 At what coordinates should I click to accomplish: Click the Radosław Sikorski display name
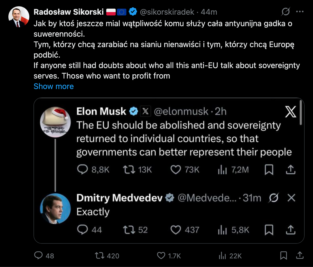coord(69,12)
